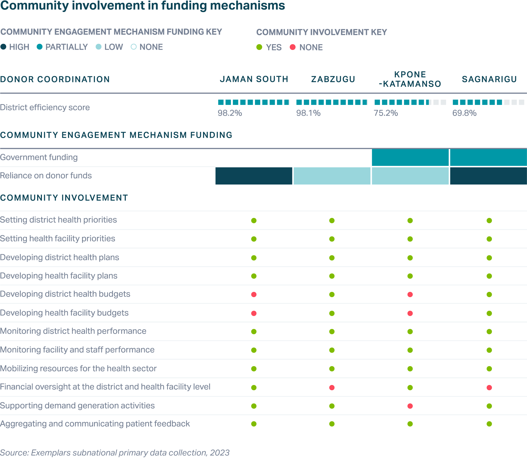
Task: Click Jaman South's dark donor reliance cell
Action: tap(253, 176)
